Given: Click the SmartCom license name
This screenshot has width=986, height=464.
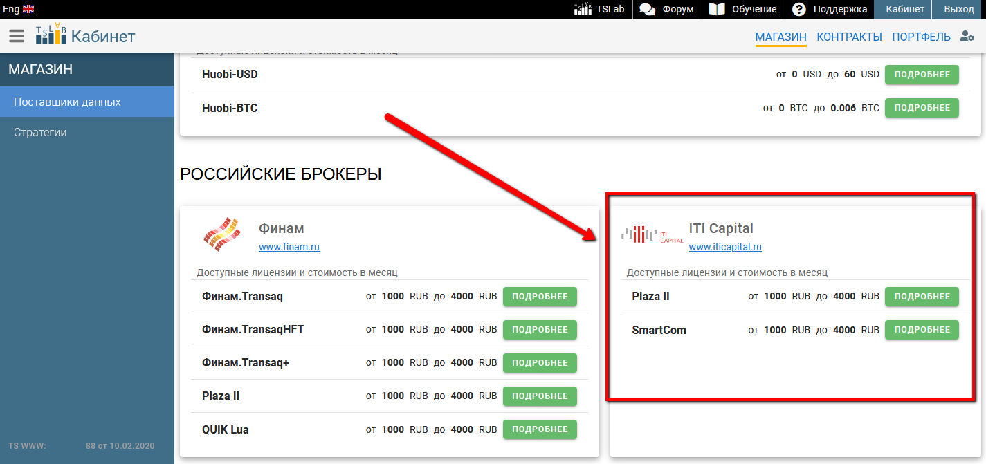Looking at the screenshot, I should [x=659, y=330].
